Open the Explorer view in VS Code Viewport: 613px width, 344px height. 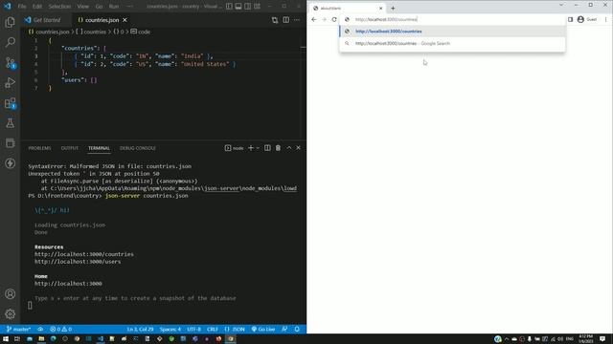[11, 22]
